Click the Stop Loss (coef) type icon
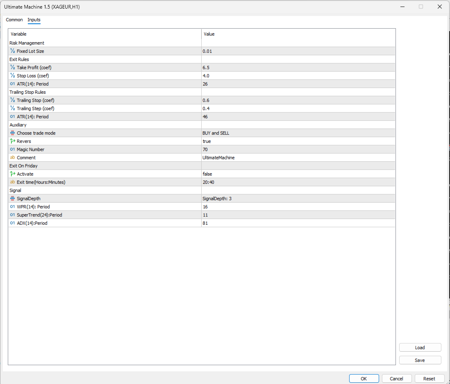Image resolution: width=450 pixels, height=384 pixels. tap(12, 76)
